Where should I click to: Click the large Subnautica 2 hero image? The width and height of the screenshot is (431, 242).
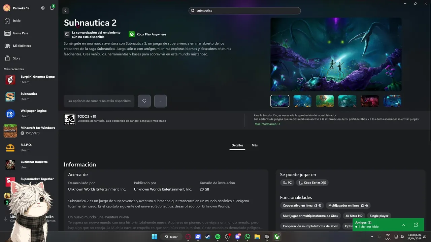(336, 54)
